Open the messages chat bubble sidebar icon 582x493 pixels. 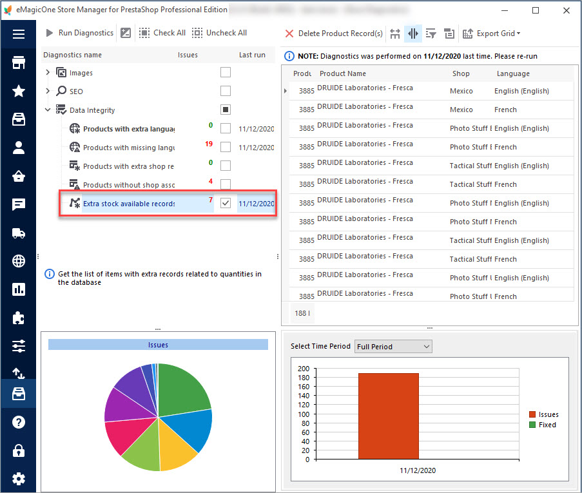(x=19, y=204)
